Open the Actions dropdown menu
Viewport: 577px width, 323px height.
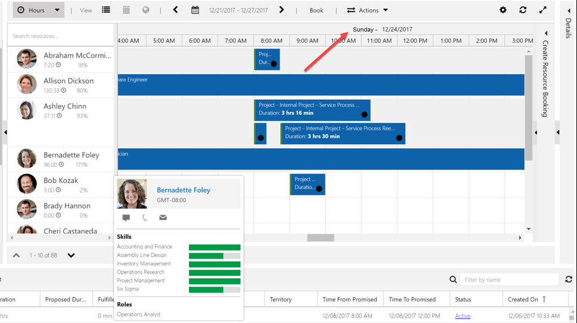[368, 10]
